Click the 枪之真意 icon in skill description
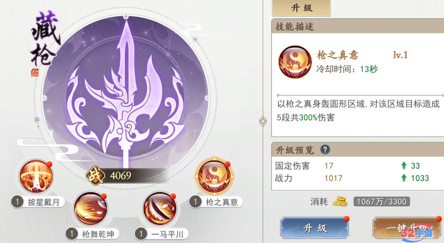The height and width of the screenshot is (243, 444). (x=294, y=62)
